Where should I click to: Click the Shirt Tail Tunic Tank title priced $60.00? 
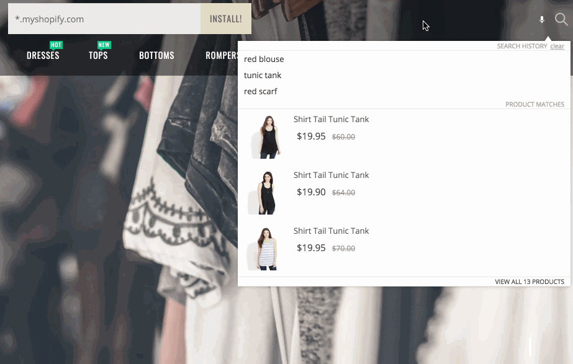[331, 120]
